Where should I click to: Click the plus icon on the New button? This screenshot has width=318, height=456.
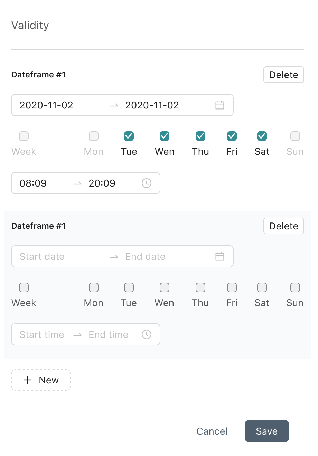point(28,380)
